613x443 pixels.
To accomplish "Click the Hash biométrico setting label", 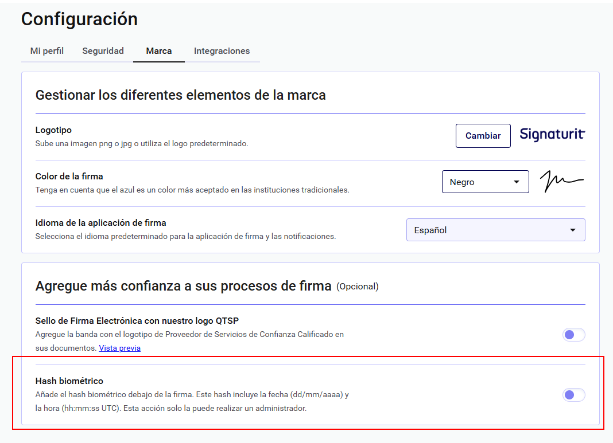I will tap(69, 381).
